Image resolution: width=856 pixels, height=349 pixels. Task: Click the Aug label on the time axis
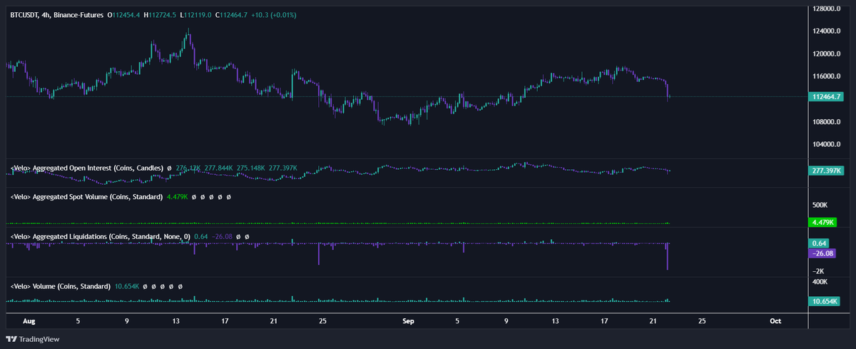(29, 321)
